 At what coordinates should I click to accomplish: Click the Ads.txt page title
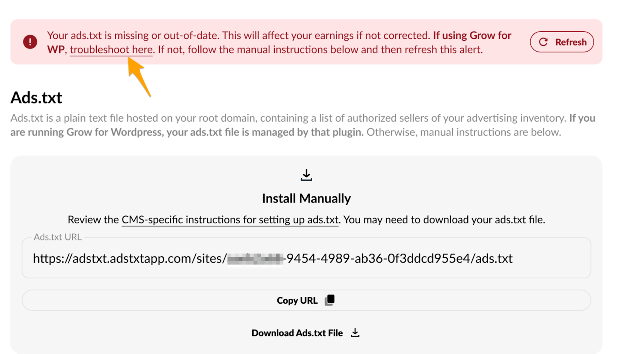[x=36, y=97]
